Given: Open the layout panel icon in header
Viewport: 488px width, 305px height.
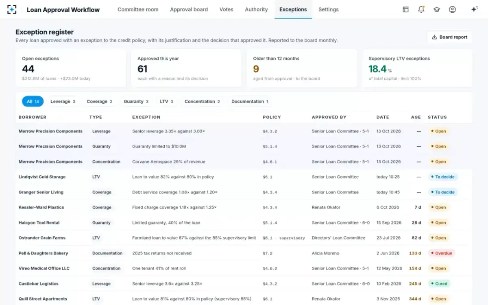Looking at the screenshot, I should (x=405, y=9).
